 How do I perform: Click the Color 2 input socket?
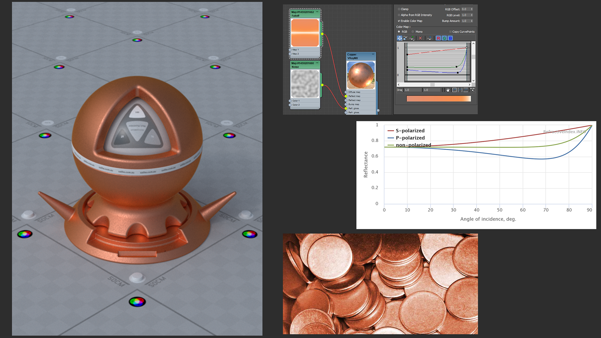click(290, 105)
